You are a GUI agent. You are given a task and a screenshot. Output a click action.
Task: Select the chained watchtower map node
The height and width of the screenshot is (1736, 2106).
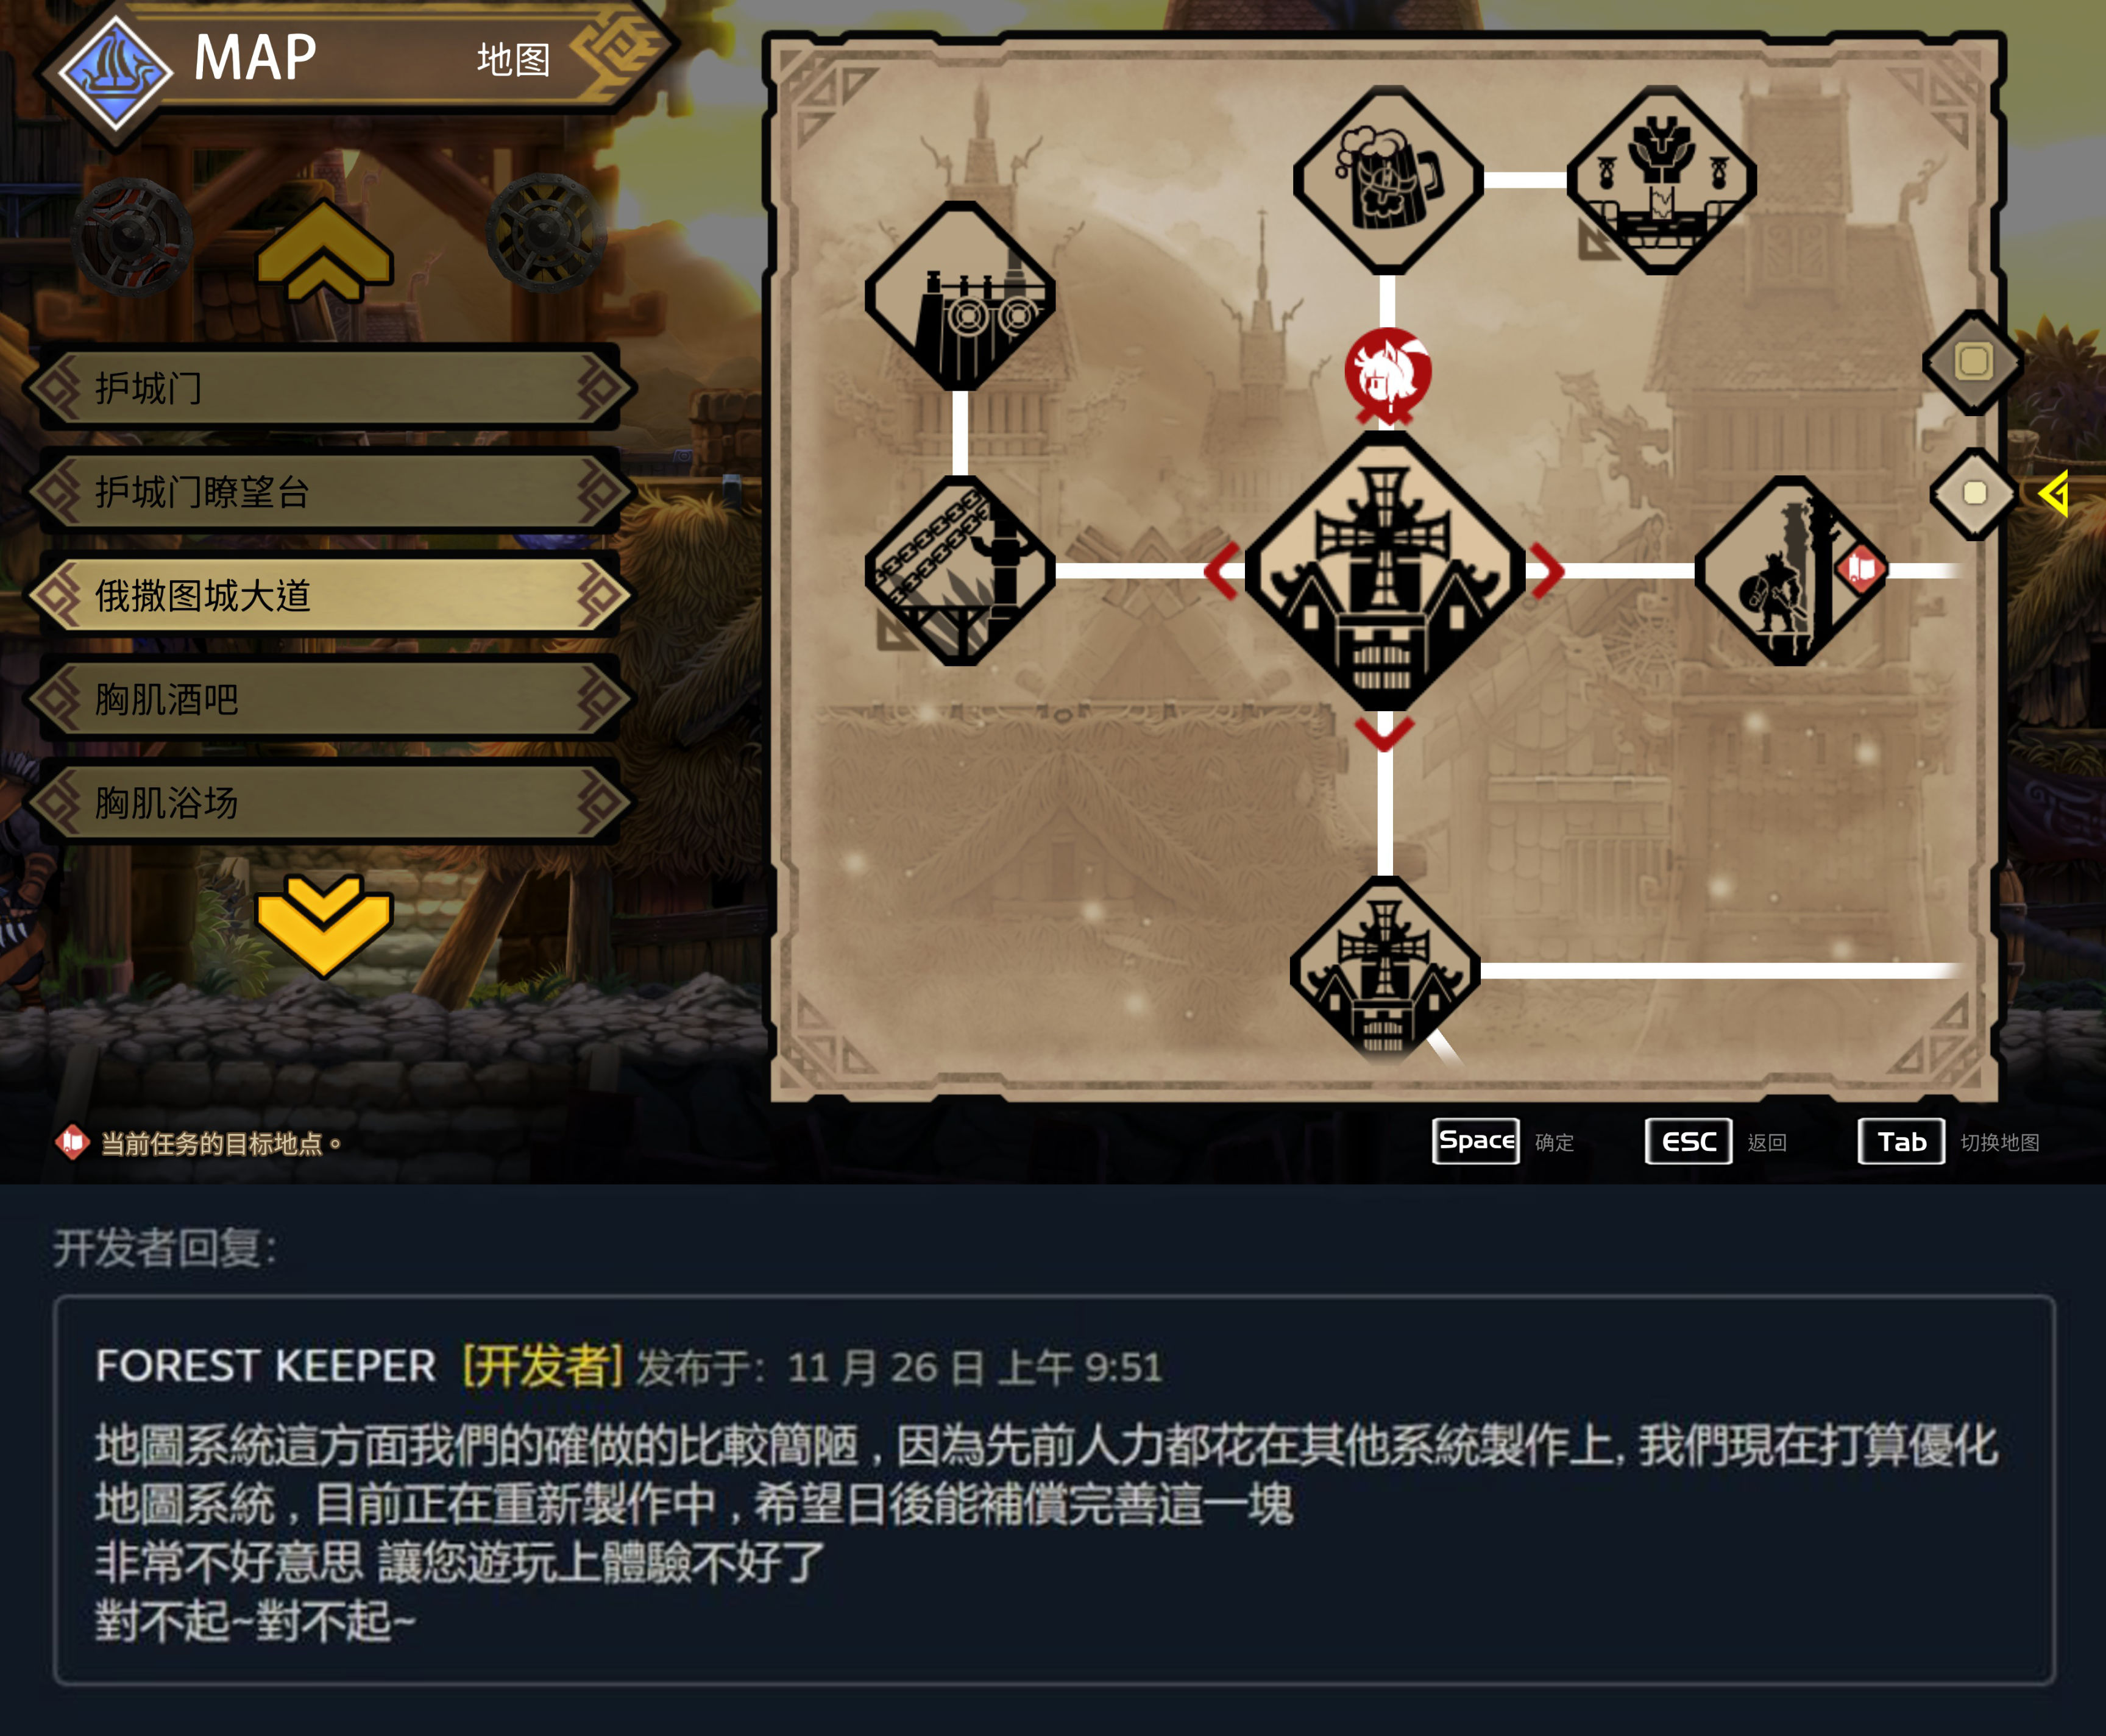[x=960, y=570]
